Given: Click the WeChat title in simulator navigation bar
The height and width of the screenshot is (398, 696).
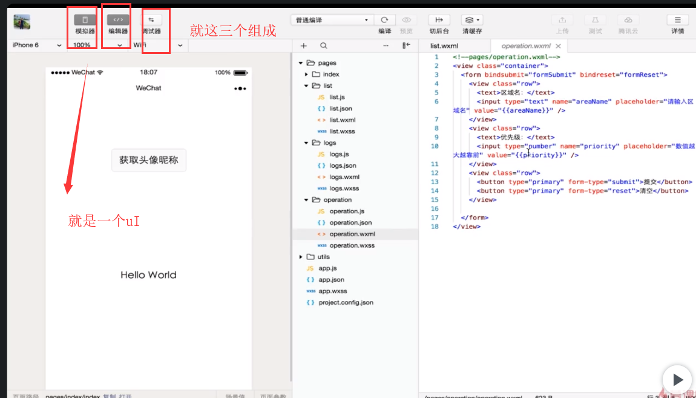Looking at the screenshot, I should pyautogui.click(x=148, y=88).
